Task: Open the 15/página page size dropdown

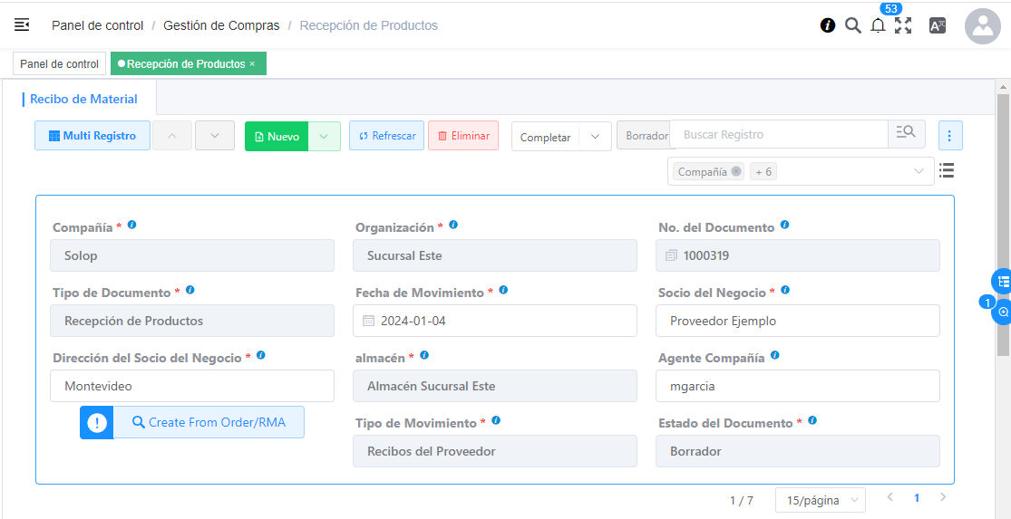Action: pyautogui.click(x=820, y=500)
